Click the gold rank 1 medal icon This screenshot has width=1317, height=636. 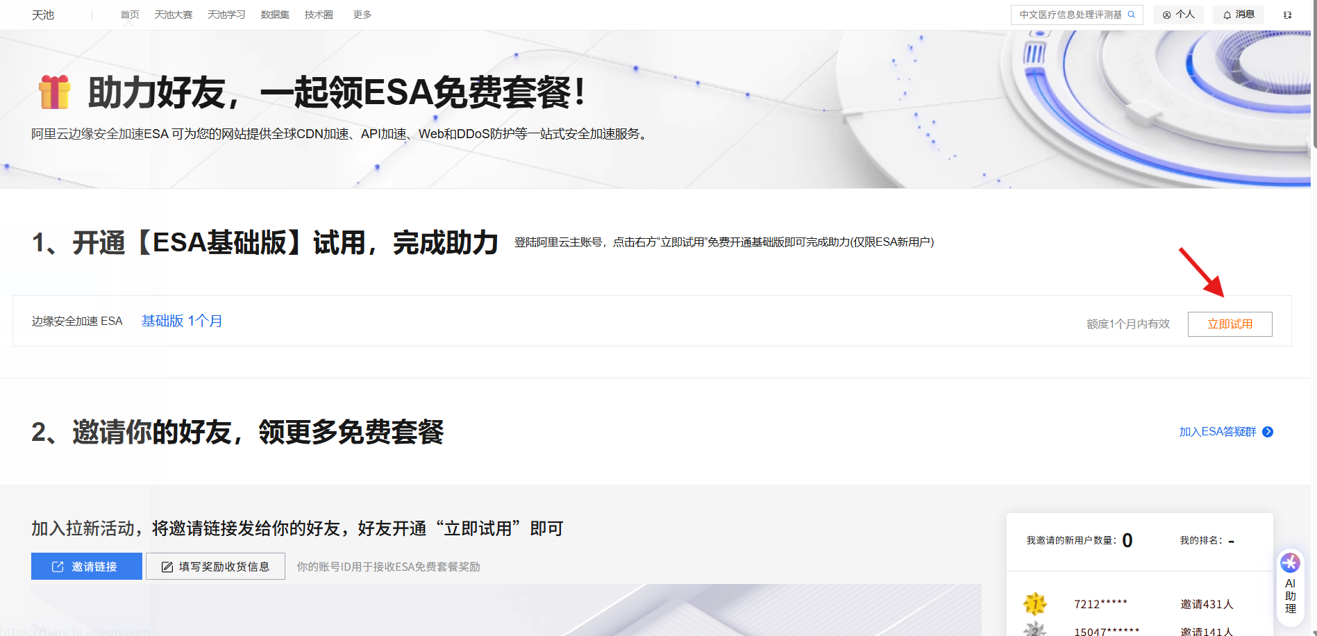click(1035, 604)
